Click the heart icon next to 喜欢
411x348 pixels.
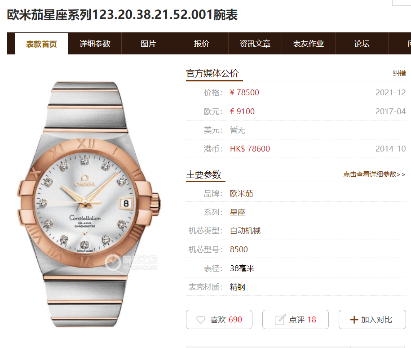(201, 320)
